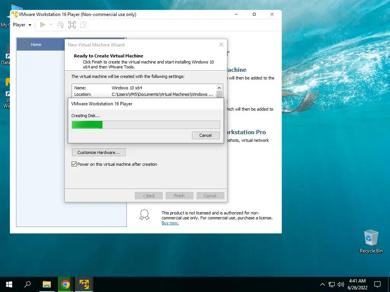Toggle Power on this virtual machine checkbox
The width and height of the screenshot is (390, 292).
click(74, 164)
